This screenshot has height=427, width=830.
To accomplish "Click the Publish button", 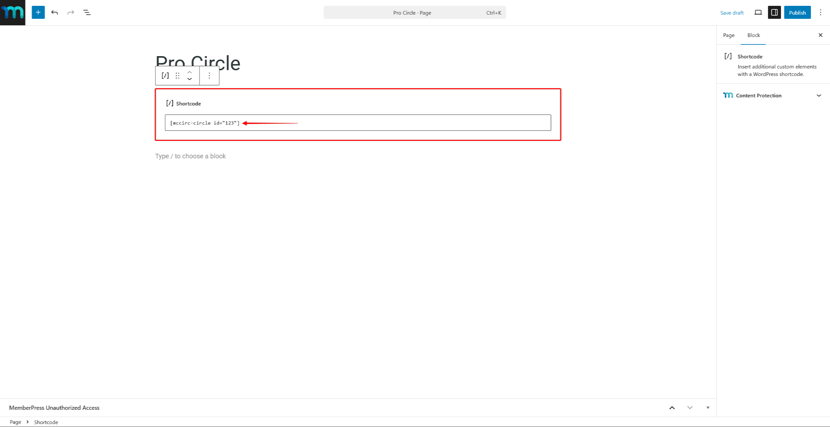I will click(797, 12).
